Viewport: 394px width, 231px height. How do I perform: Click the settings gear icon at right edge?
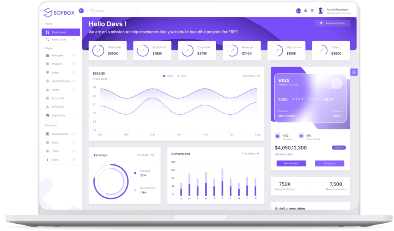[354, 72]
